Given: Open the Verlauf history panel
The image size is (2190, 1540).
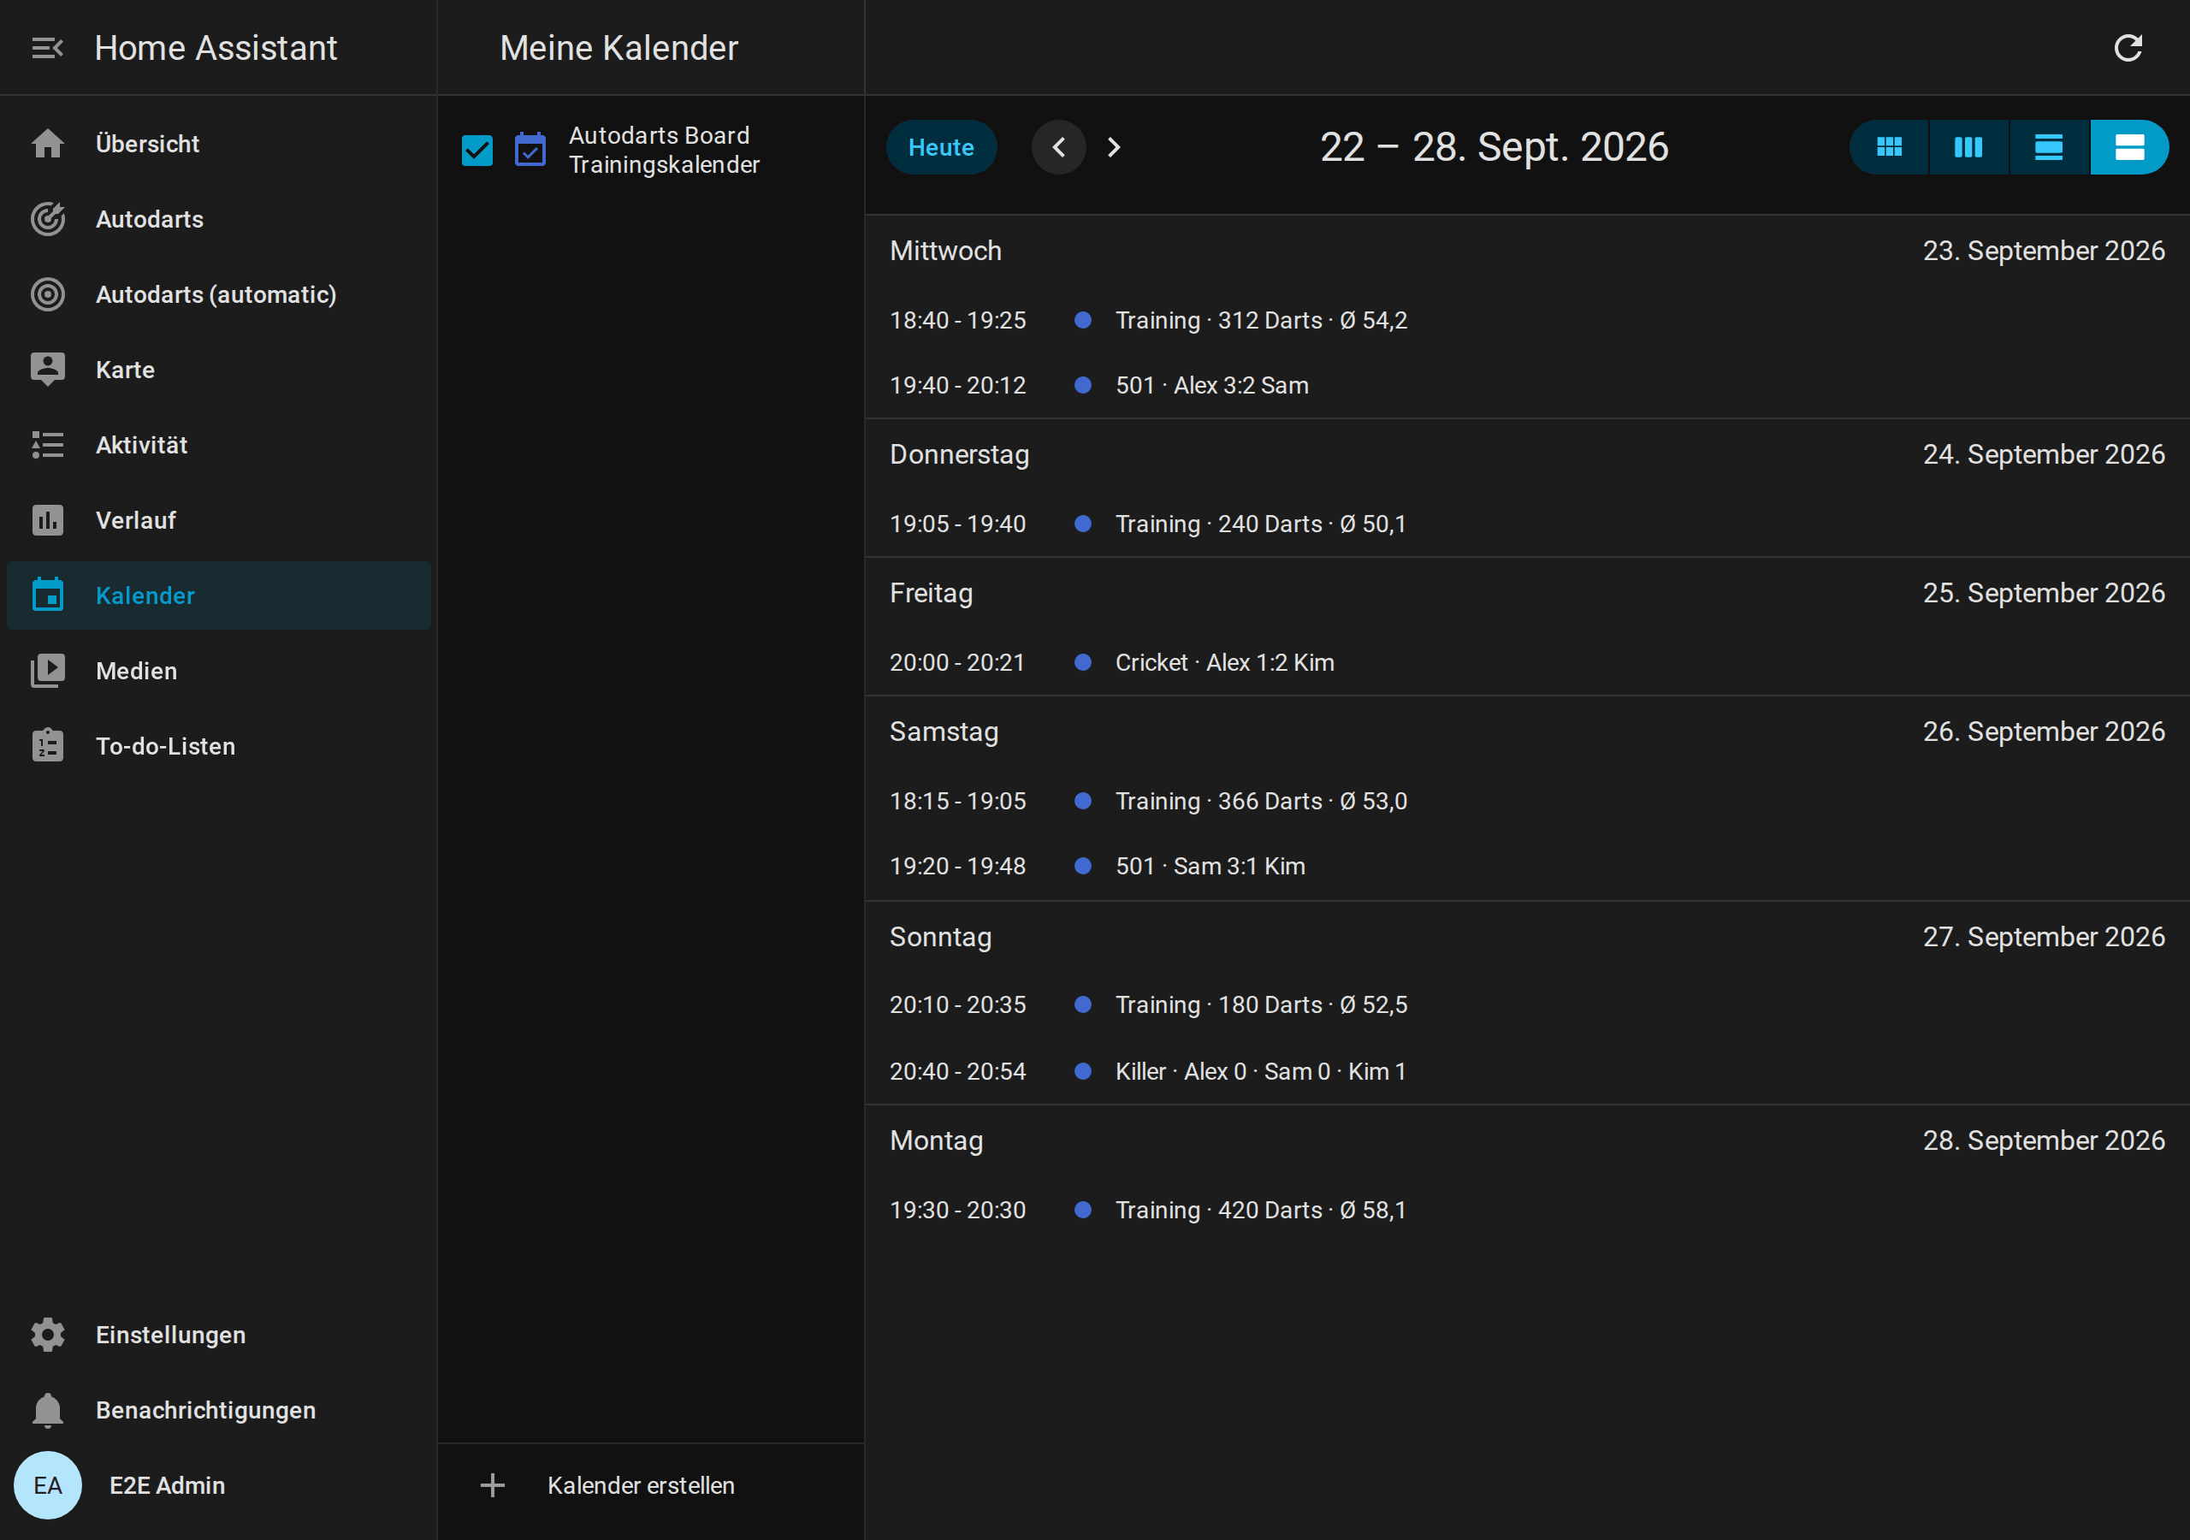Looking at the screenshot, I should point(218,521).
